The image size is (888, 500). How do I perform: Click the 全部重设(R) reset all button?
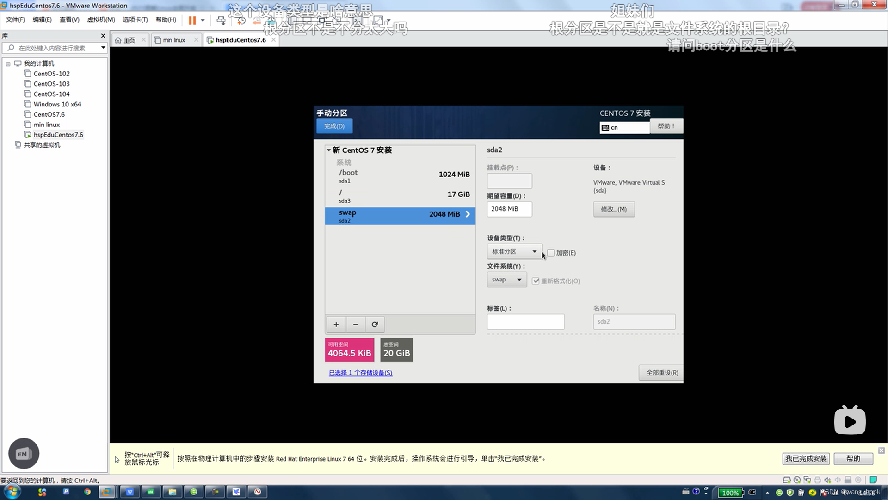(x=662, y=373)
